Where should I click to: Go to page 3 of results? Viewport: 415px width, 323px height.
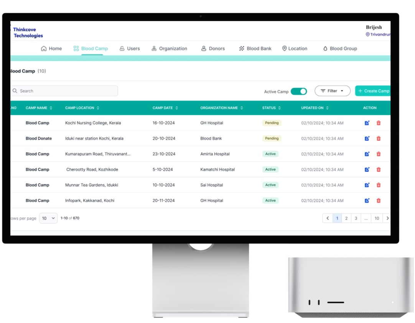(356, 218)
